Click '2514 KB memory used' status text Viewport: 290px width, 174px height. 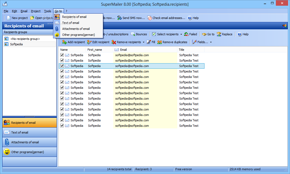(245, 169)
